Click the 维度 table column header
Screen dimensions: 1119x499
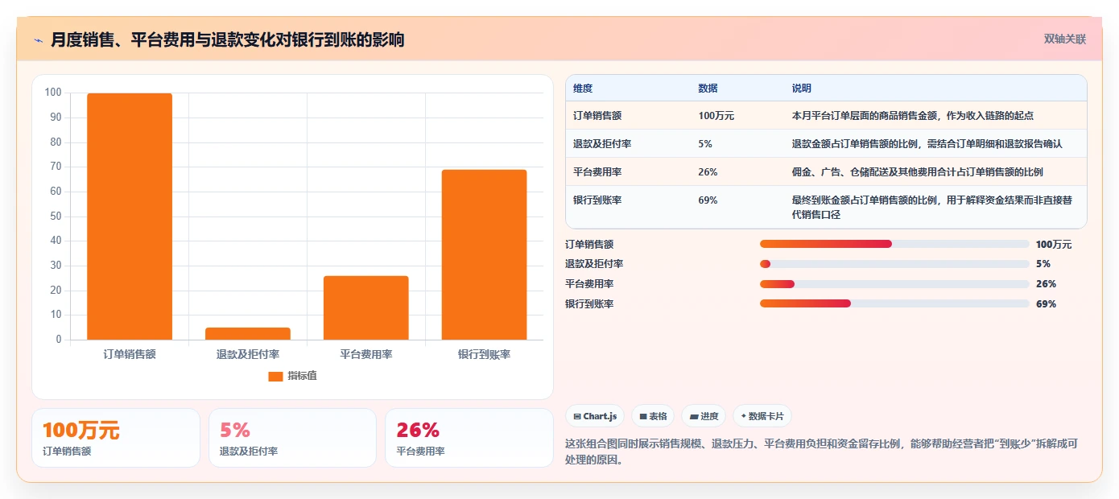(583, 89)
